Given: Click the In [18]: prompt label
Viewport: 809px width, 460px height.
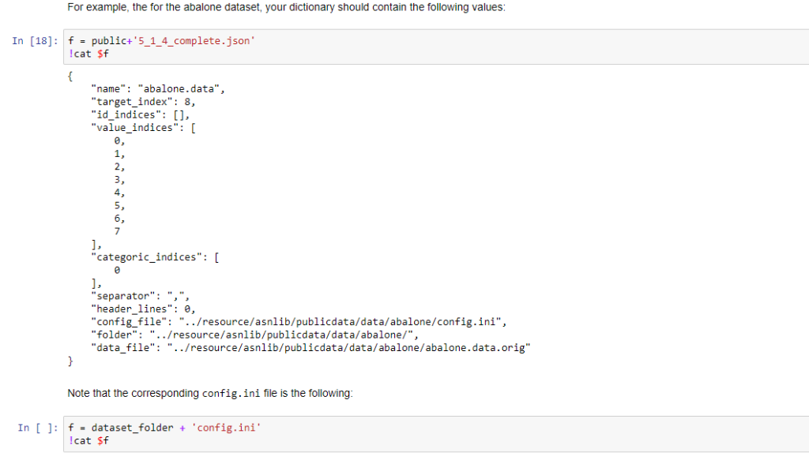Looking at the screenshot, I should coord(35,41).
